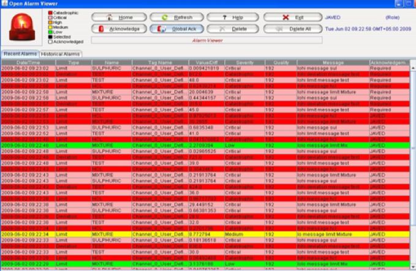Click scrollbar down arrow
This screenshot has width=416, height=271.
[x=413, y=267]
